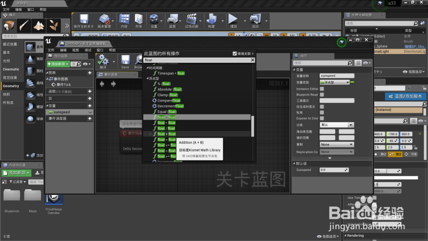Open the main toolbar Settings icon
This screenshot has width=428, height=241.
click(154, 19)
